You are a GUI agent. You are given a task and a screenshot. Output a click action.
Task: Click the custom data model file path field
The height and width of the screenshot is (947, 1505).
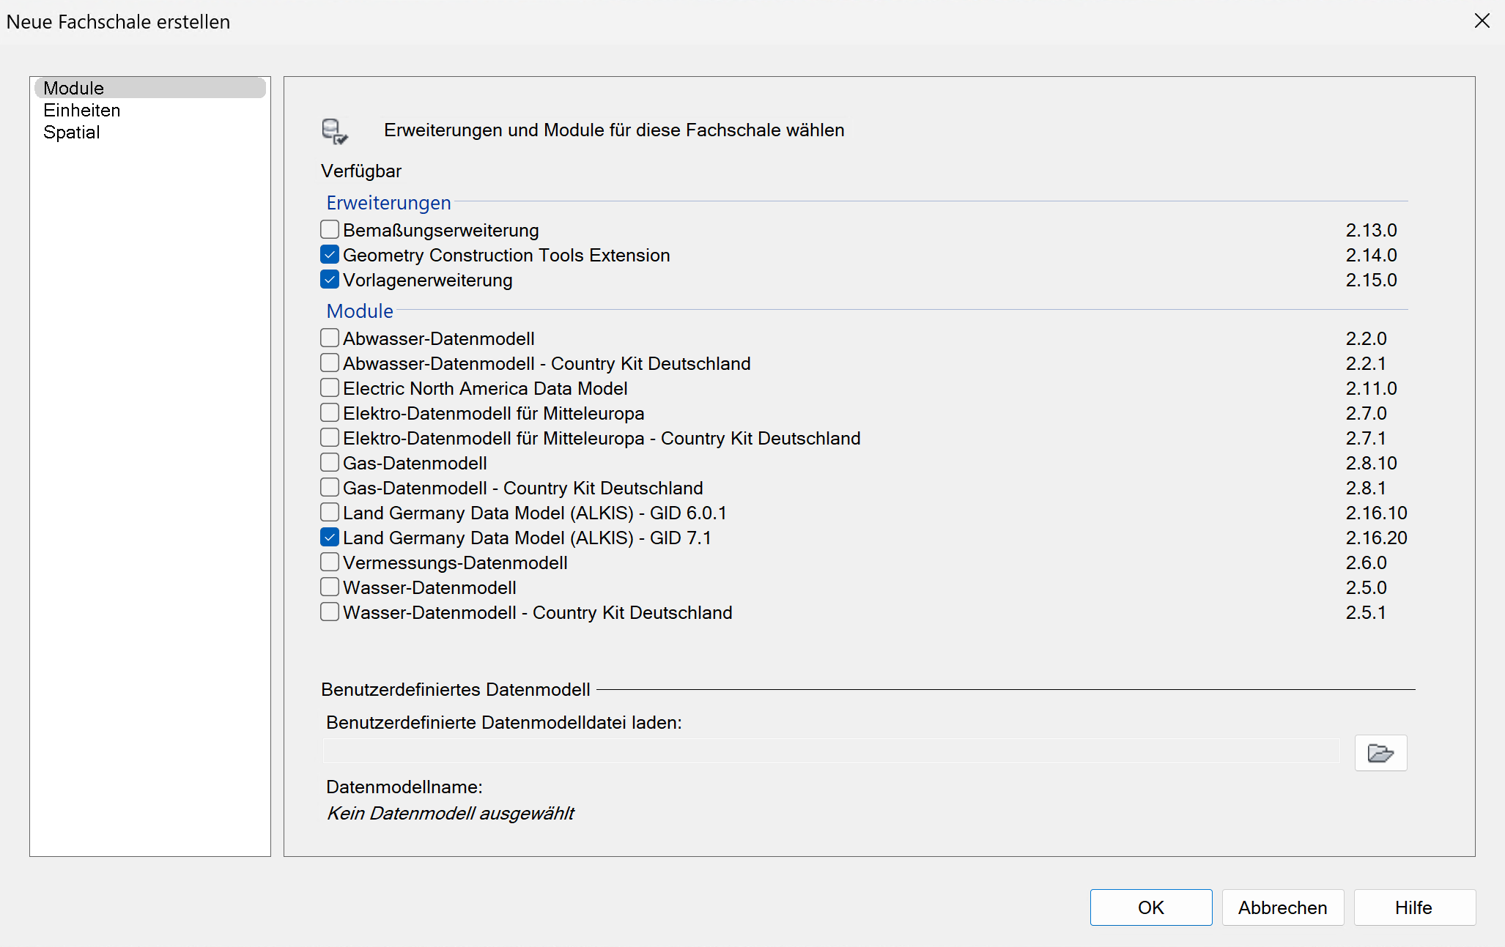click(x=831, y=751)
